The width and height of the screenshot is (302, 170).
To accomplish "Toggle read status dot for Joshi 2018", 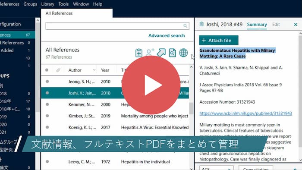I will pos(47,93).
